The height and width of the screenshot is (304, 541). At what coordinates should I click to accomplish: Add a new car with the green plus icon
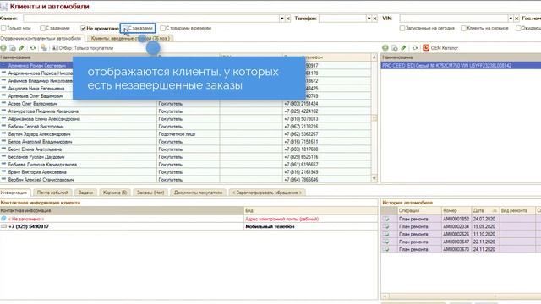[x=385, y=48]
